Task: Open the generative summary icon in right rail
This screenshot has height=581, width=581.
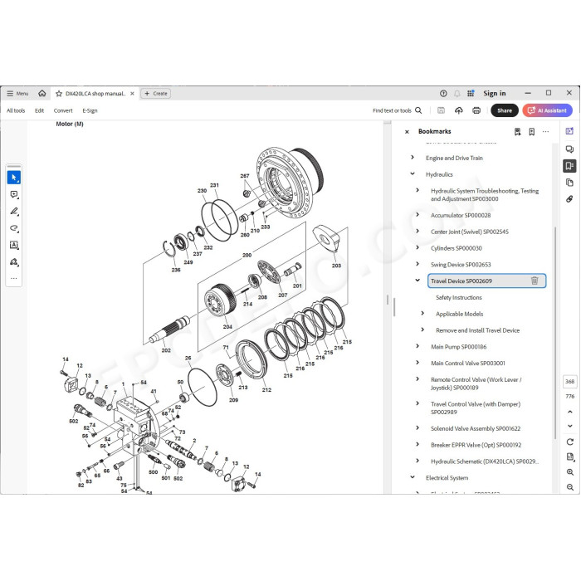Action: (569, 131)
